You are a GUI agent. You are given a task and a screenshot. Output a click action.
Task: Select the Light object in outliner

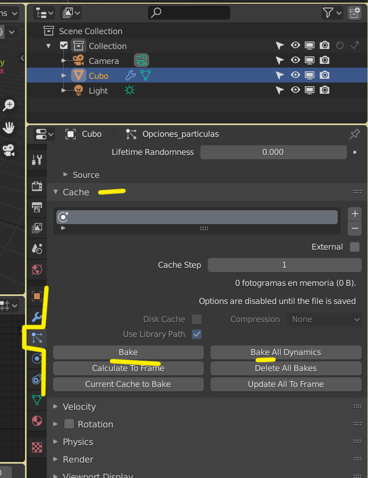point(98,90)
